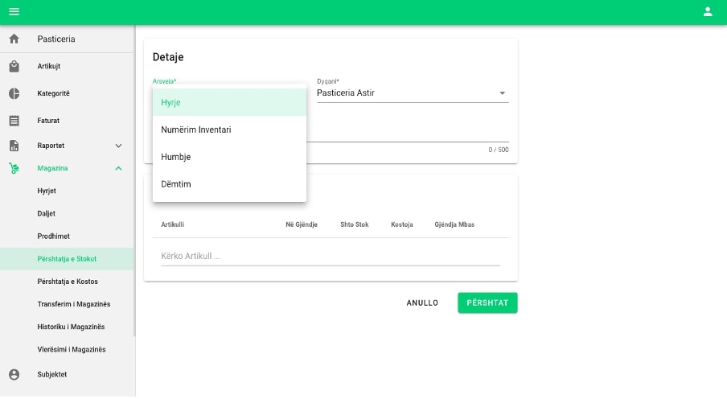Click the Kërko Artikull search field
This screenshot has height=399, width=727.
coord(330,256)
